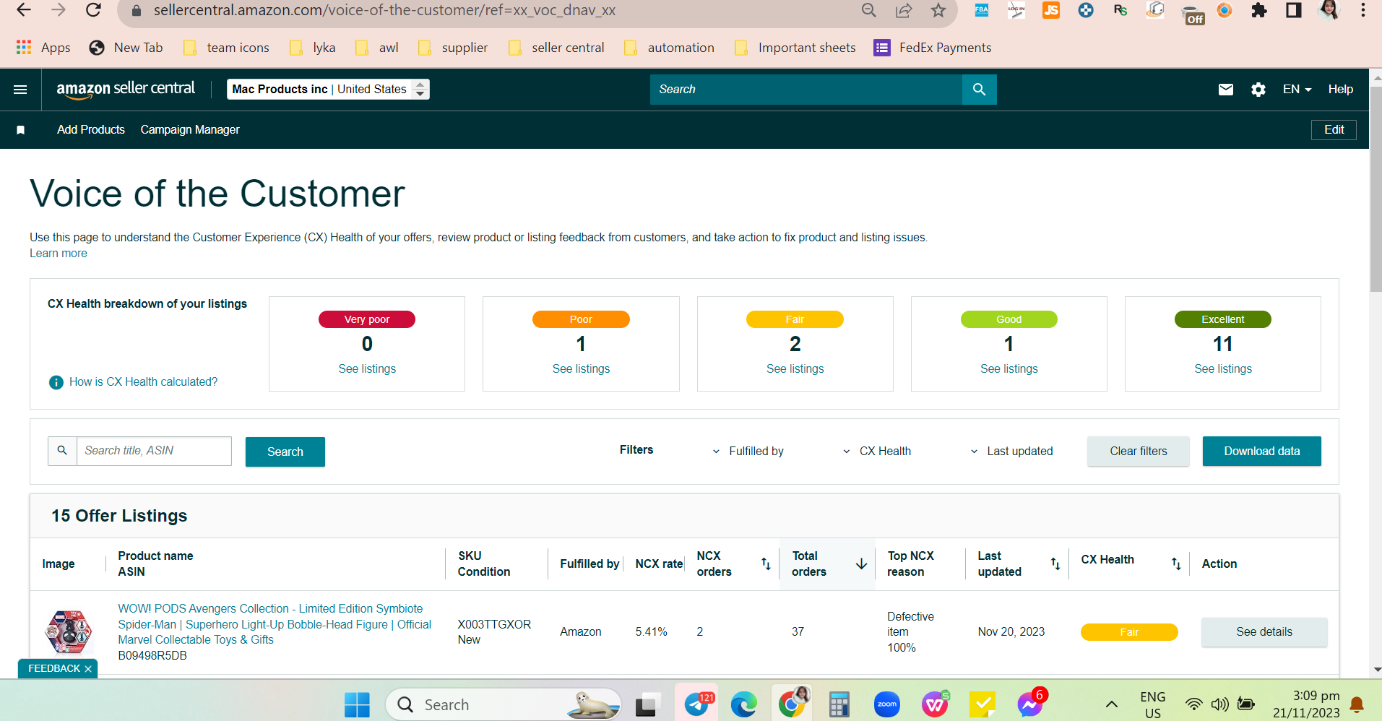Screen dimensions: 1382x721
Task: Click the browser zoom magnifier icon
Action: point(869,10)
